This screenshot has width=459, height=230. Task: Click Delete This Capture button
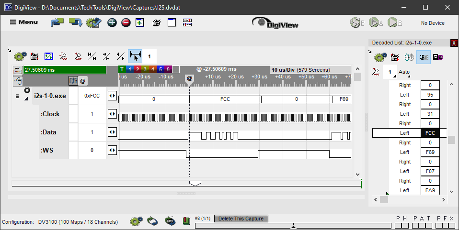241,219
